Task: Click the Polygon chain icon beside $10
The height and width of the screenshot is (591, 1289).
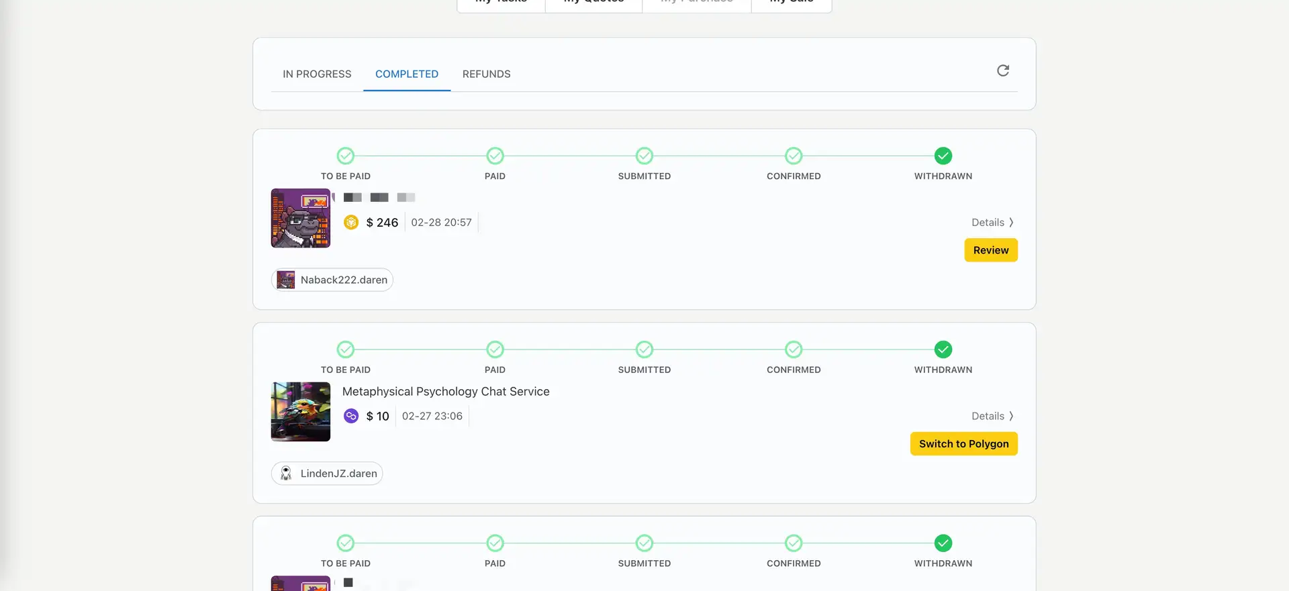Action: pyautogui.click(x=351, y=416)
